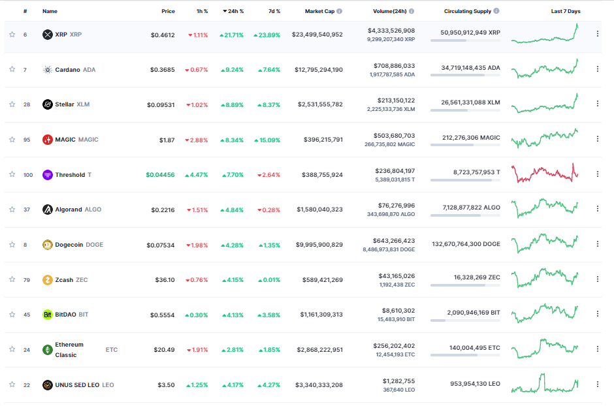The width and height of the screenshot is (614, 406).
Task: Open UNUS SED LEO 7-day sparkline chart
Action: pyautogui.click(x=545, y=383)
